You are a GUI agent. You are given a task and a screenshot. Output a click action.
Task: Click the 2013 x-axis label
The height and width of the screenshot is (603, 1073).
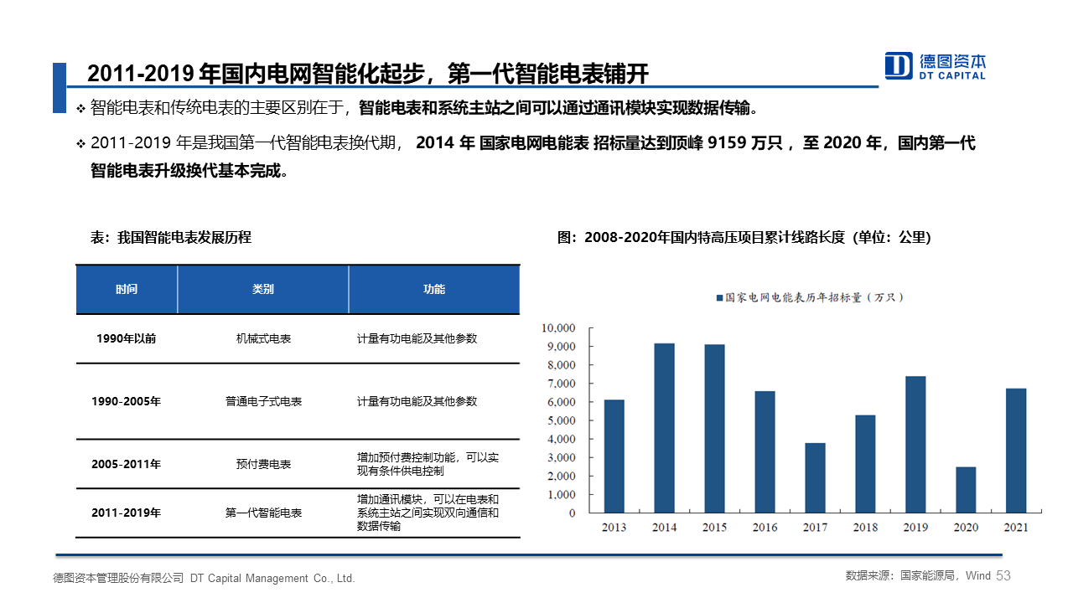click(614, 528)
